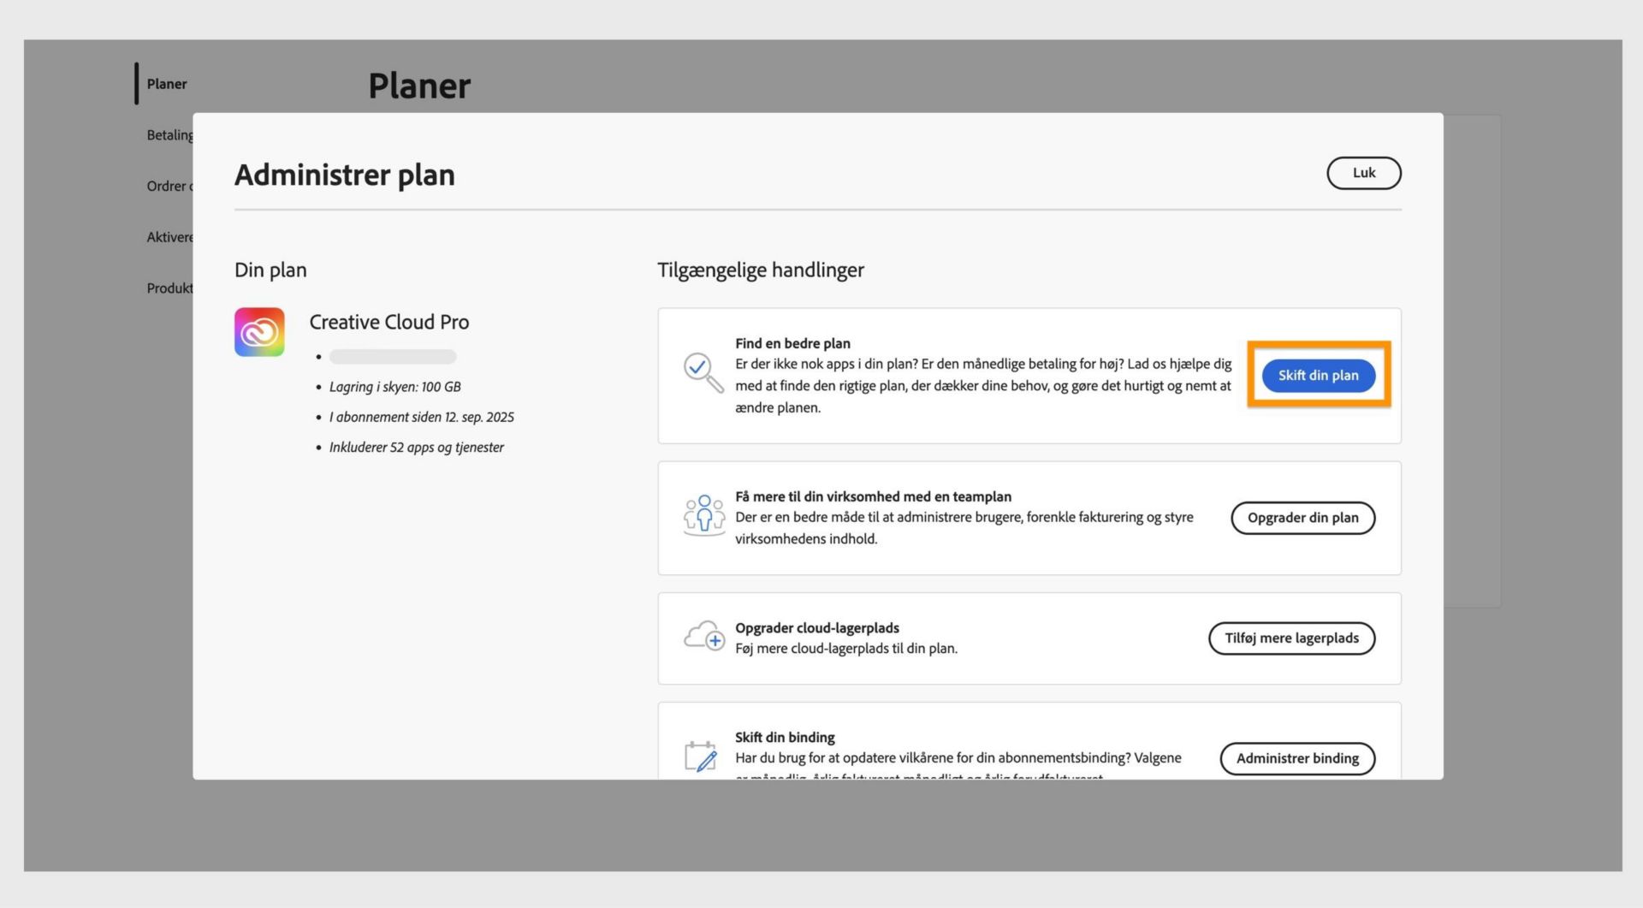
Task: Open Betaling from the sidebar
Action: coord(169,134)
